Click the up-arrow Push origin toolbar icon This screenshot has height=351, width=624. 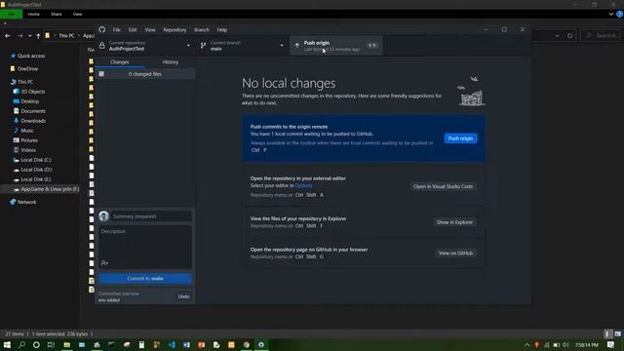[x=297, y=46]
